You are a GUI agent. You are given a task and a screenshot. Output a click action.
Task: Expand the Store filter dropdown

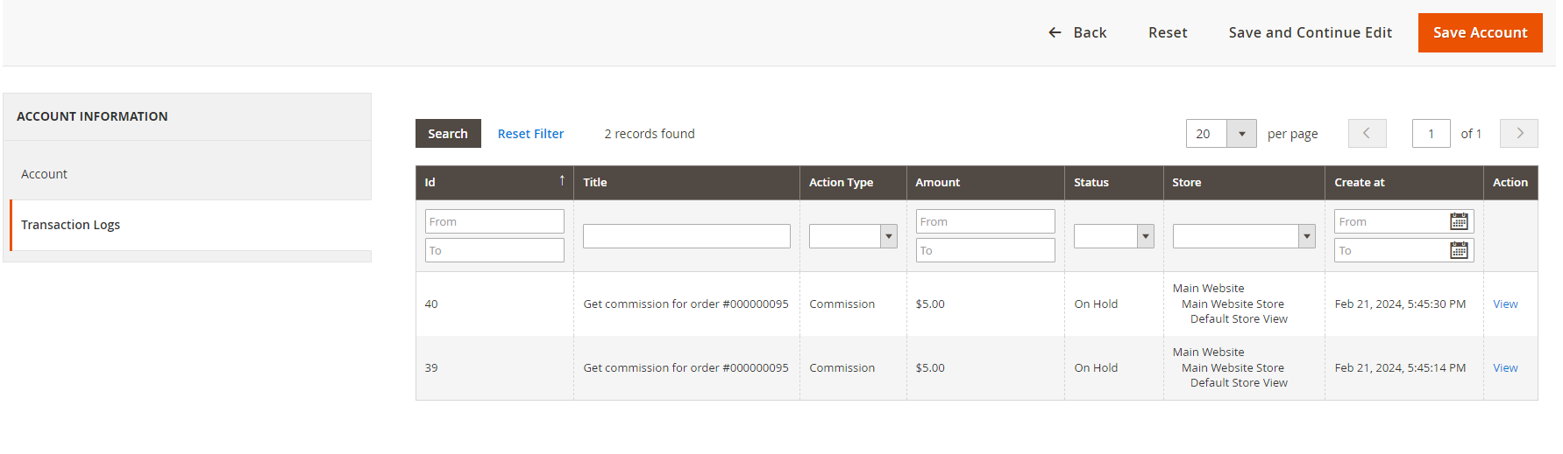coord(1243,236)
